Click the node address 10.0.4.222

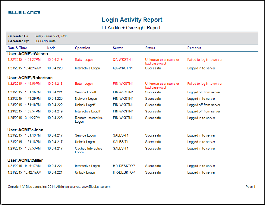tap(55, 105)
